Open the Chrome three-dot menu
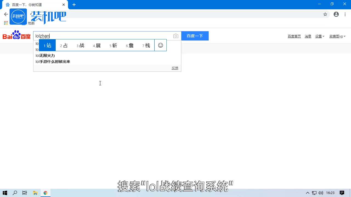 click(x=345, y=14)
